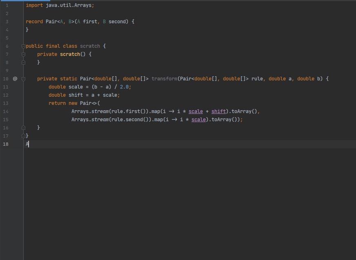Click the 'static' keyword on line 10
Viewport: 356px width, 260px height.
69,79
